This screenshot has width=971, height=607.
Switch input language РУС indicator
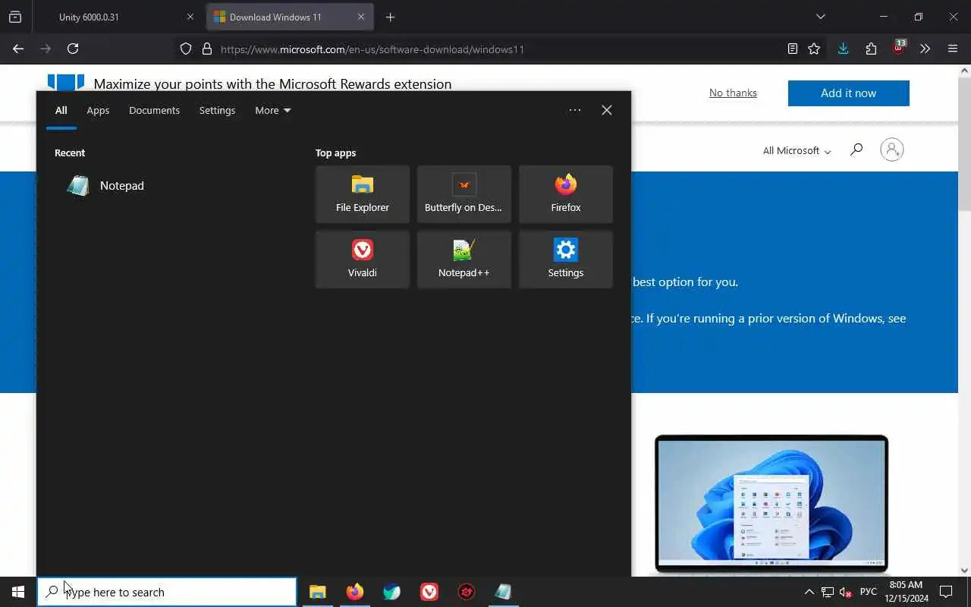[869, 592]
